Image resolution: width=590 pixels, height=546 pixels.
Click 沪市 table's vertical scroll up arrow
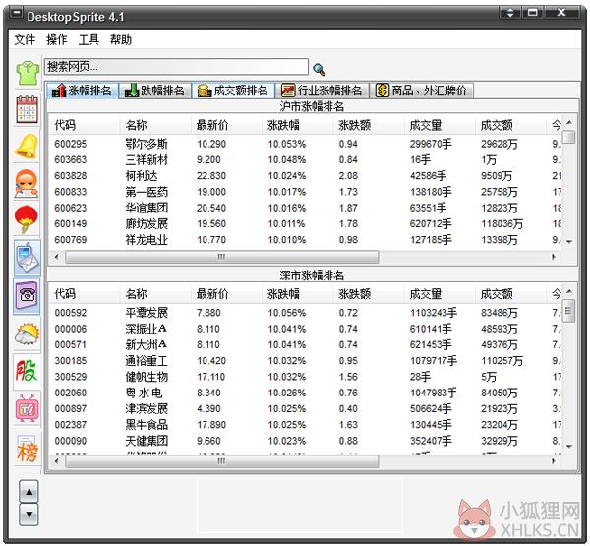(x=569, y=123)
